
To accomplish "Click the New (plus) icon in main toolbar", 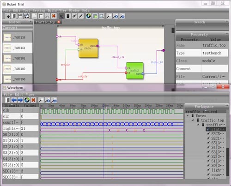I will 7,16.
